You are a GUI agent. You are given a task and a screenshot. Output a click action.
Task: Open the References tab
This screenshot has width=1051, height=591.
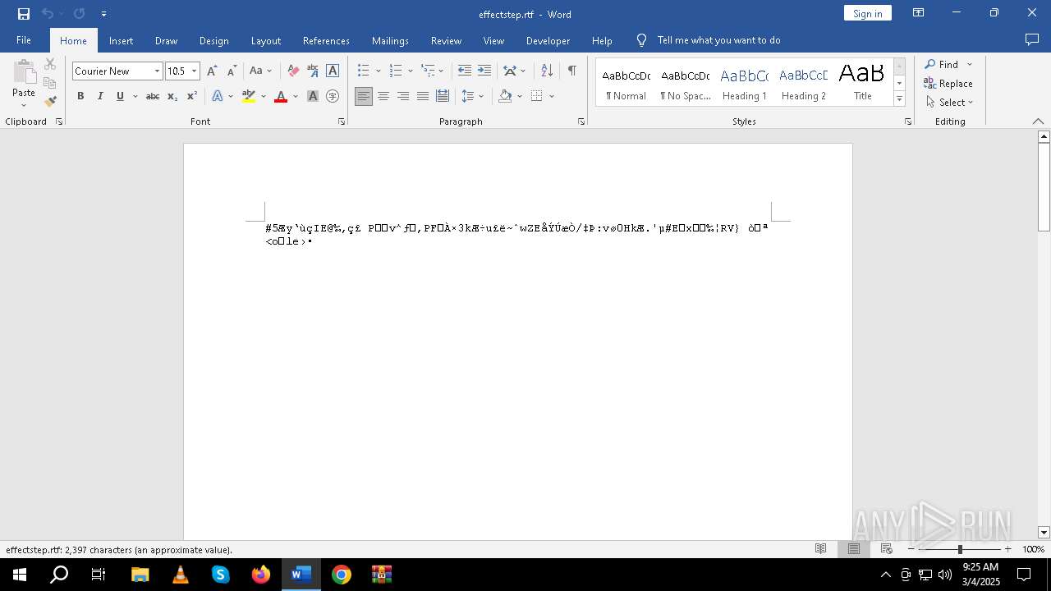pyautogui.click(x=326, y=40)
